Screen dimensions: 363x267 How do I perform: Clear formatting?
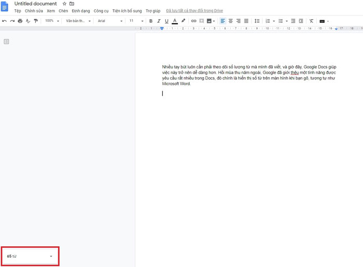pyautogui.click(x=311, y=21)
